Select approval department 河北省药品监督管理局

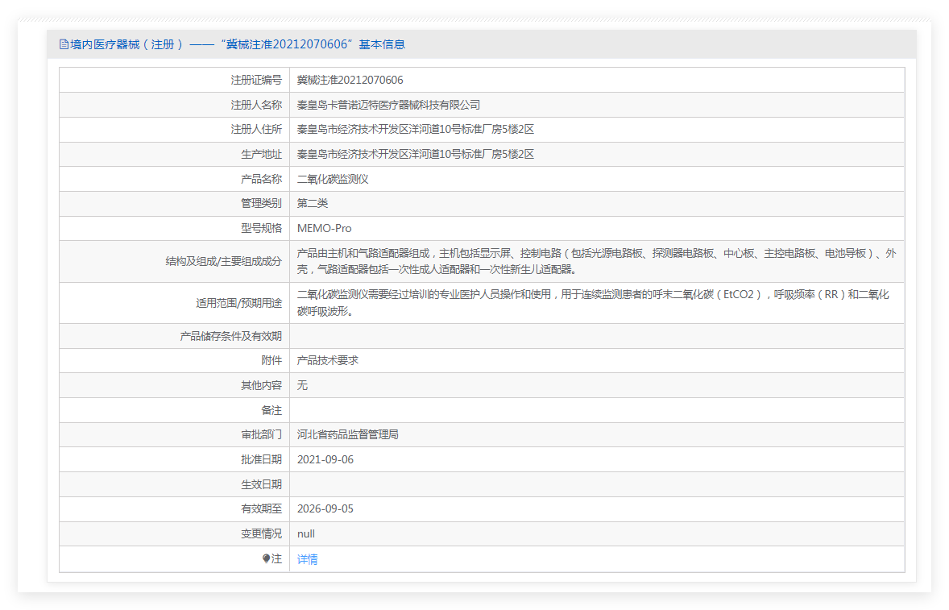tap(348, 434)
